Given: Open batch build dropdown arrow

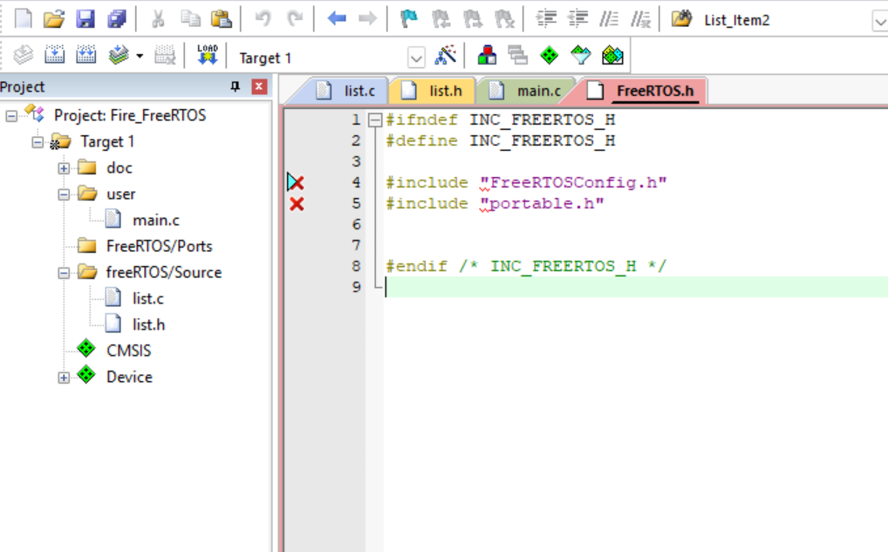Looking at the screenshot, I should [x=140, y=56].
